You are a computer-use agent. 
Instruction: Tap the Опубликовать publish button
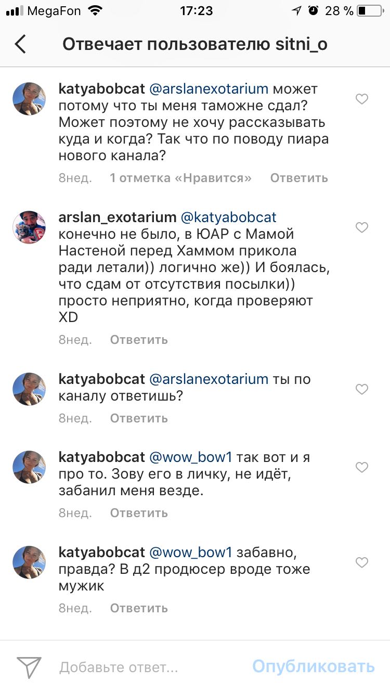(314, 666)
